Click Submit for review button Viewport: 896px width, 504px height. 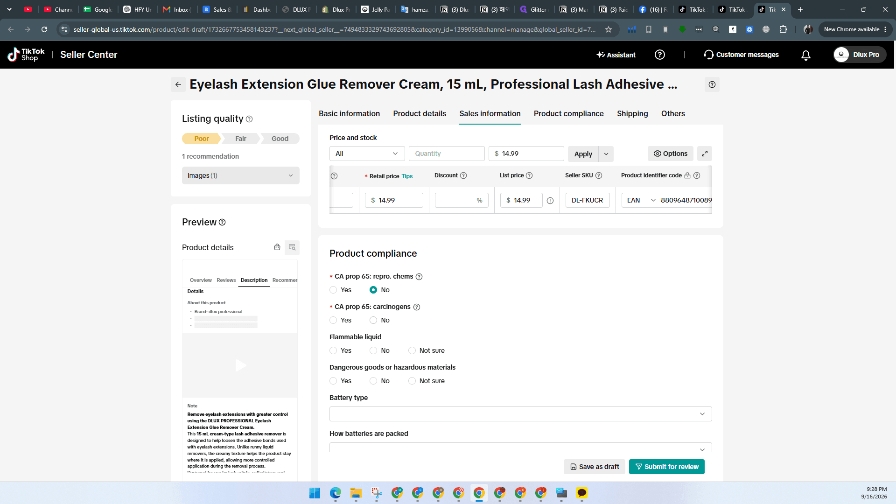[666, 467]
